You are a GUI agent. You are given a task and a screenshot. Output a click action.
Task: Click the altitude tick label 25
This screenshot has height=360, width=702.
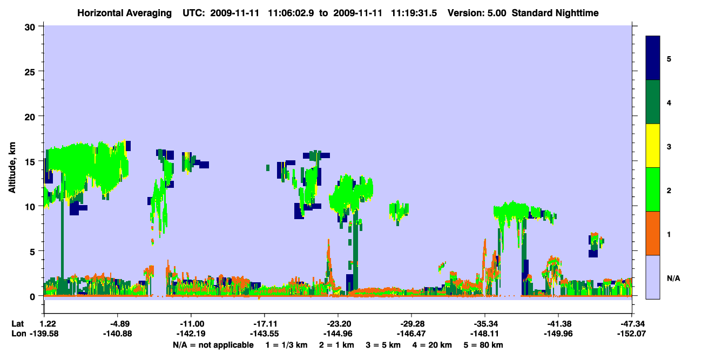coord(31,71)
